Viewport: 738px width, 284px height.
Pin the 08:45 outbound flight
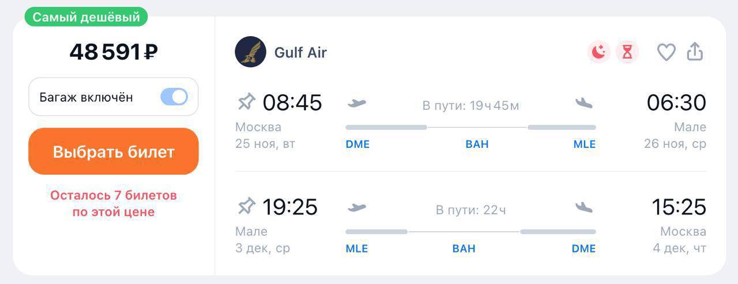pyautogui.click(x=246, y=102)
